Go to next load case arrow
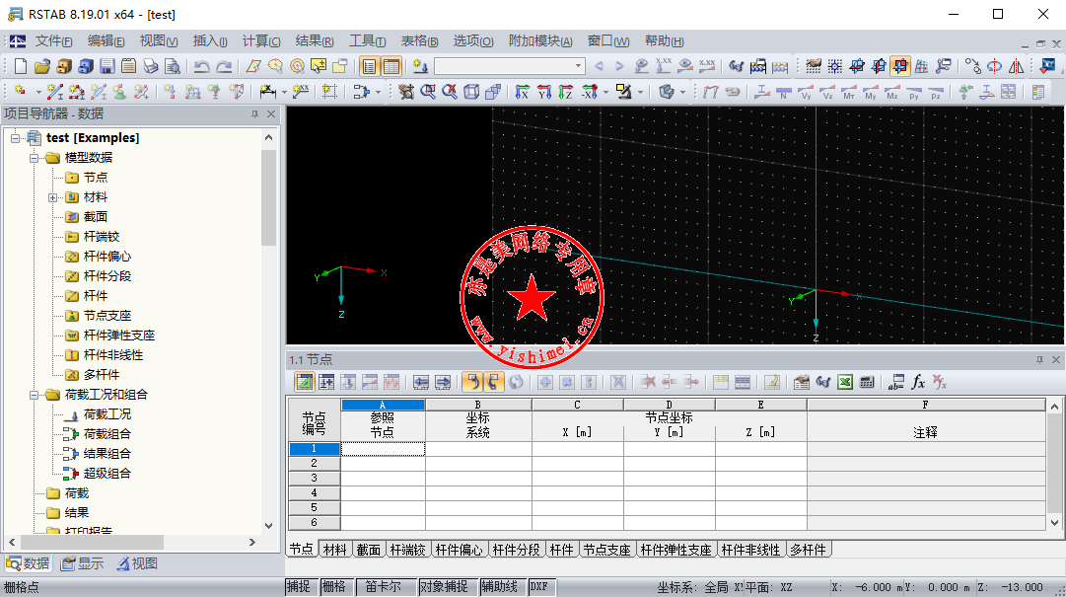Viewport: 1066px width, 597px height. pos(619,66)
